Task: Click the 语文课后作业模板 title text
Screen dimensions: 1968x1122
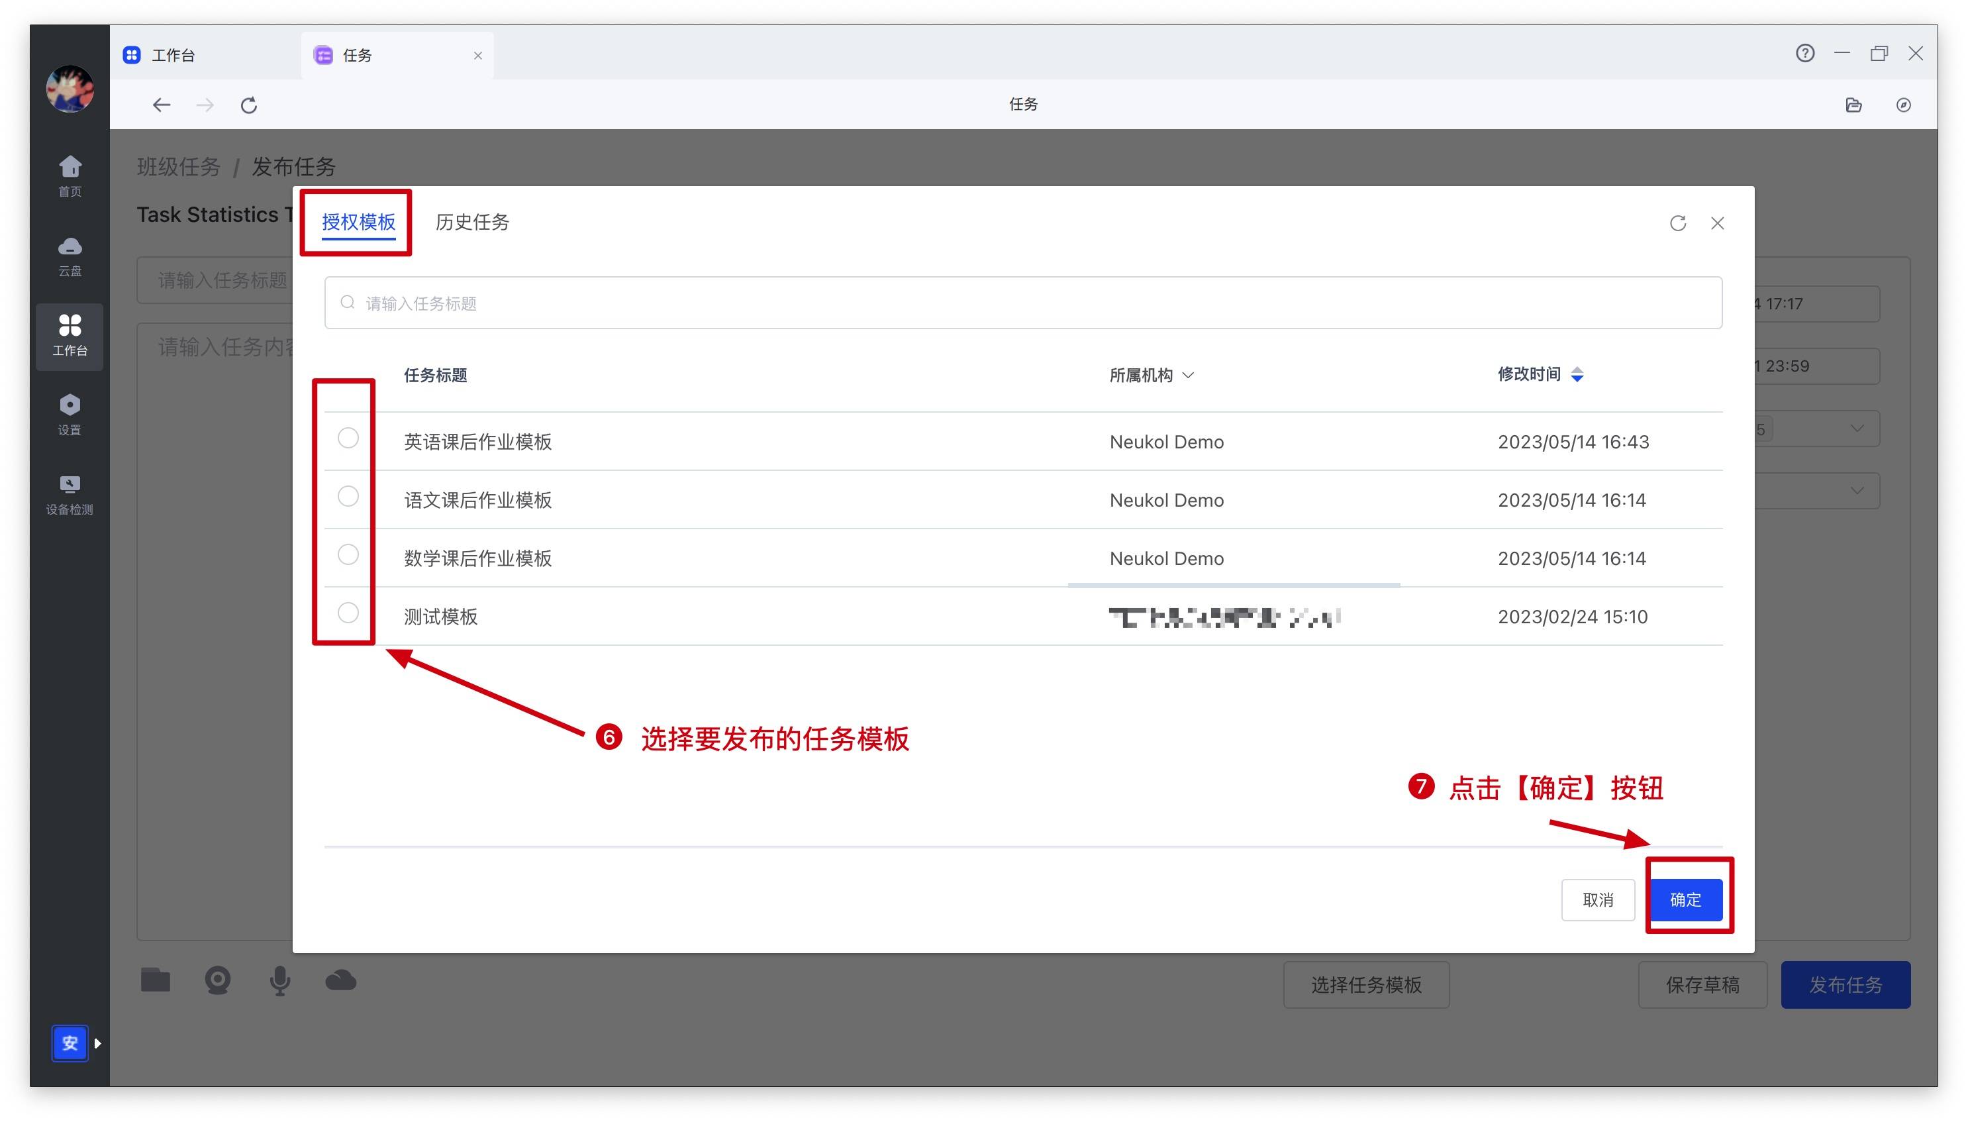Action: 477,500
